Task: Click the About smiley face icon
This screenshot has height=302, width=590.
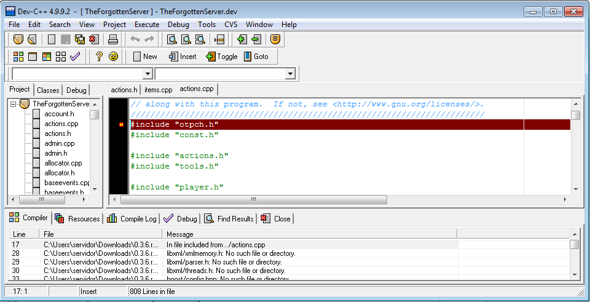Action: [113, 57]
